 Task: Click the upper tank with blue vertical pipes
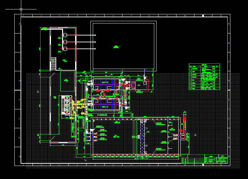click(106, 84)
